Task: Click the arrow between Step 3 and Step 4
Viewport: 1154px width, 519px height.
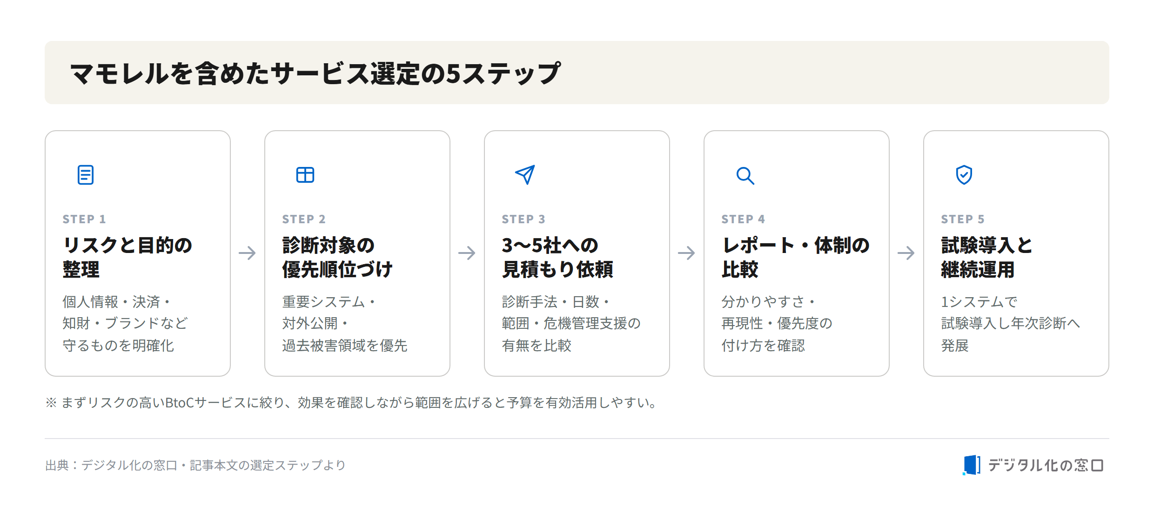Action: (686, 253)
